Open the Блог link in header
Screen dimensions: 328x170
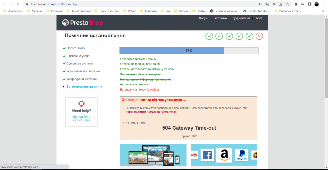[259, 18]
